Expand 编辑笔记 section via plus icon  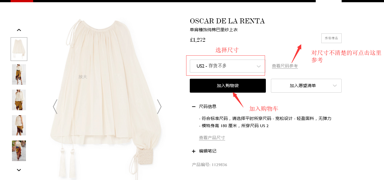coord(194,151)
